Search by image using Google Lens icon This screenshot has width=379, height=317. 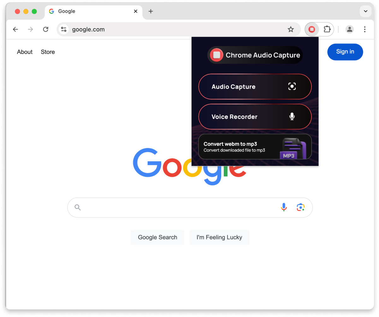click(300, 207)
